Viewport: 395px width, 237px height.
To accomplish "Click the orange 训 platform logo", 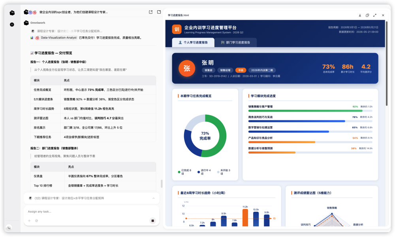I will click(177, 29).
